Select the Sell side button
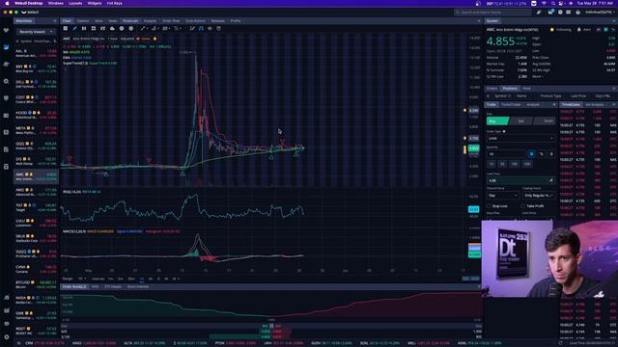 (521, 120)
